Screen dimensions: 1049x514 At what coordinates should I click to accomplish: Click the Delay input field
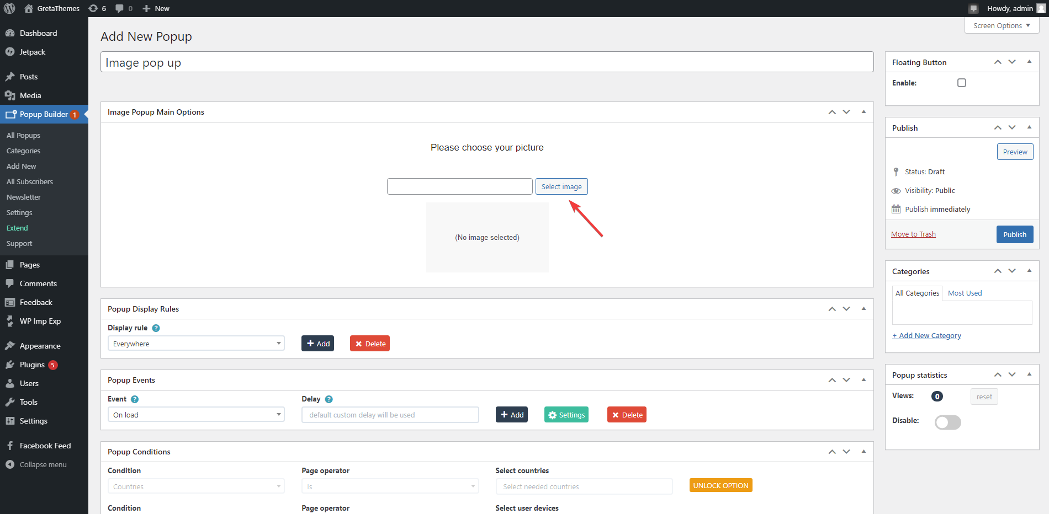coord(390,415)
